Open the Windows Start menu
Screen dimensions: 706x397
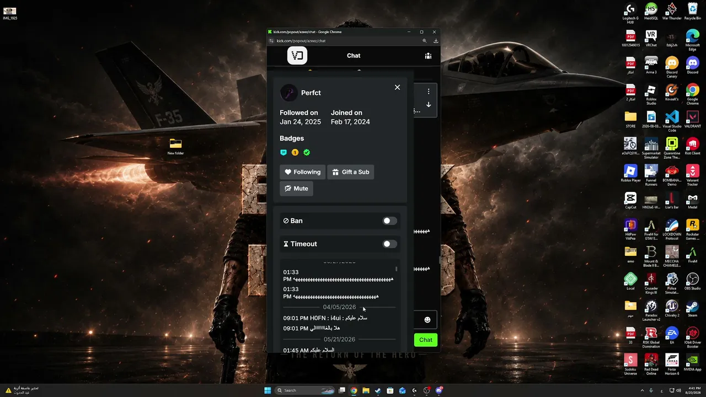(268, 390)
